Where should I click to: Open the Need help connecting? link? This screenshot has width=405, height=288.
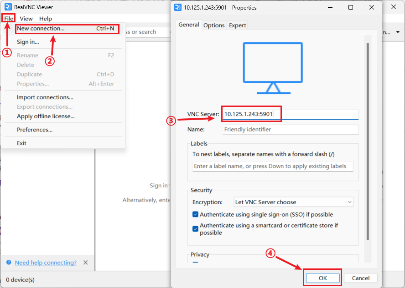(x=46, y=263)
